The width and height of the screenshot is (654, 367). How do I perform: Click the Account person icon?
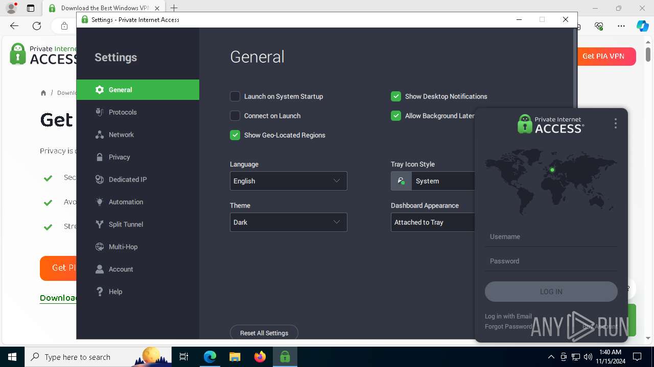(100, 269)
